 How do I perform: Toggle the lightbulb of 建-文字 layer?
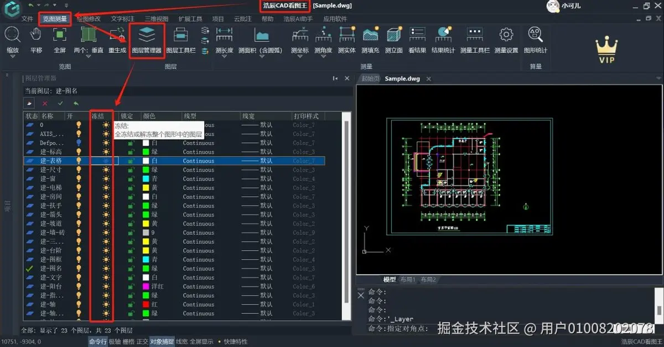(79, 277)
